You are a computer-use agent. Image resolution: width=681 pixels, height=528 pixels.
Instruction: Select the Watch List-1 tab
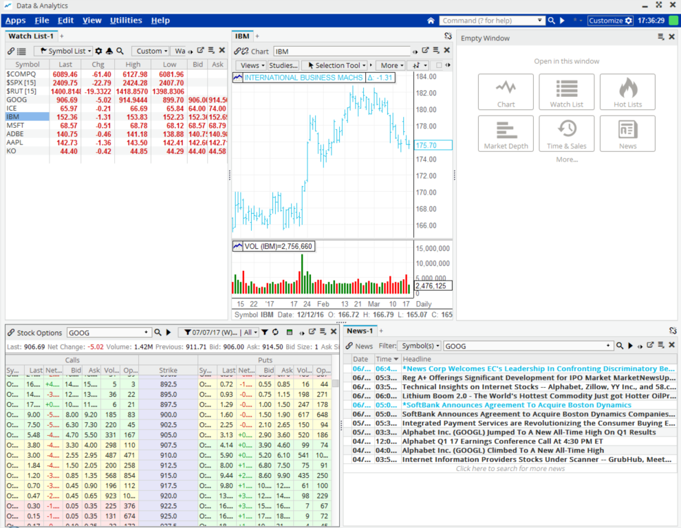click(31, 36)
